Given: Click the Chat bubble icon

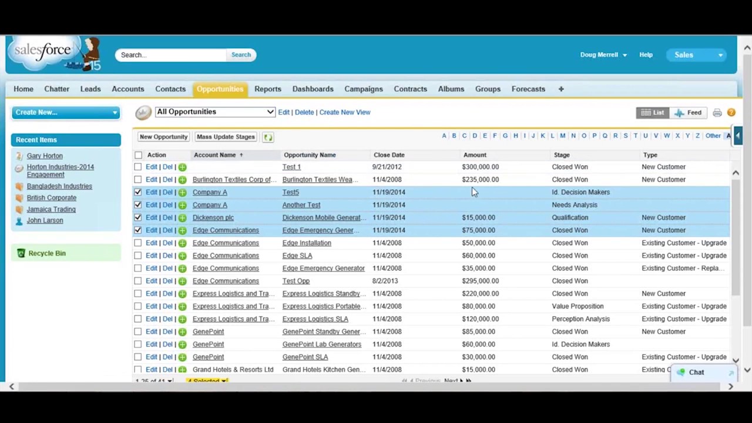Looking at the screenshot, I should pyautogui.click(x=681, y=372).
